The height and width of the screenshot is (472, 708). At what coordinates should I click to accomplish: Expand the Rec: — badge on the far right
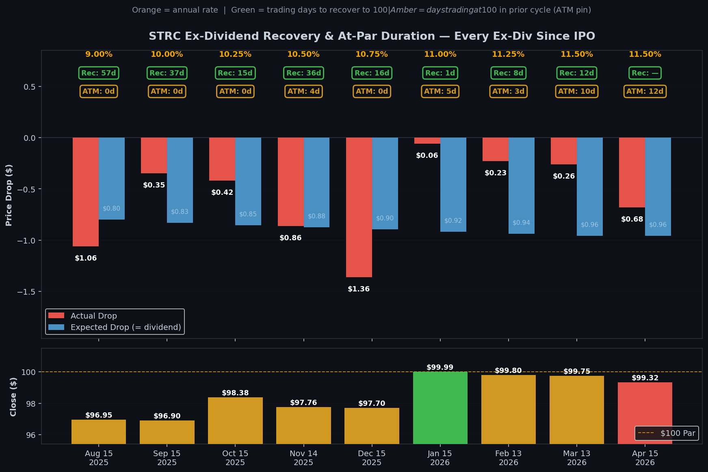(x=645, y=73)
